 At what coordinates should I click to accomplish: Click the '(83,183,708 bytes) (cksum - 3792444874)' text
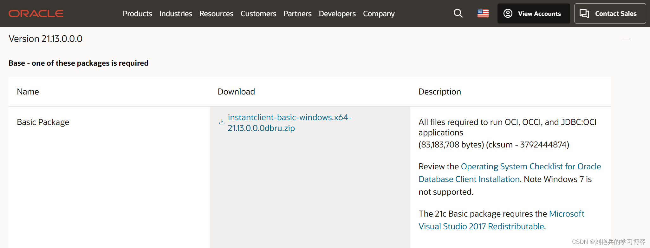(x=494, y=145)
